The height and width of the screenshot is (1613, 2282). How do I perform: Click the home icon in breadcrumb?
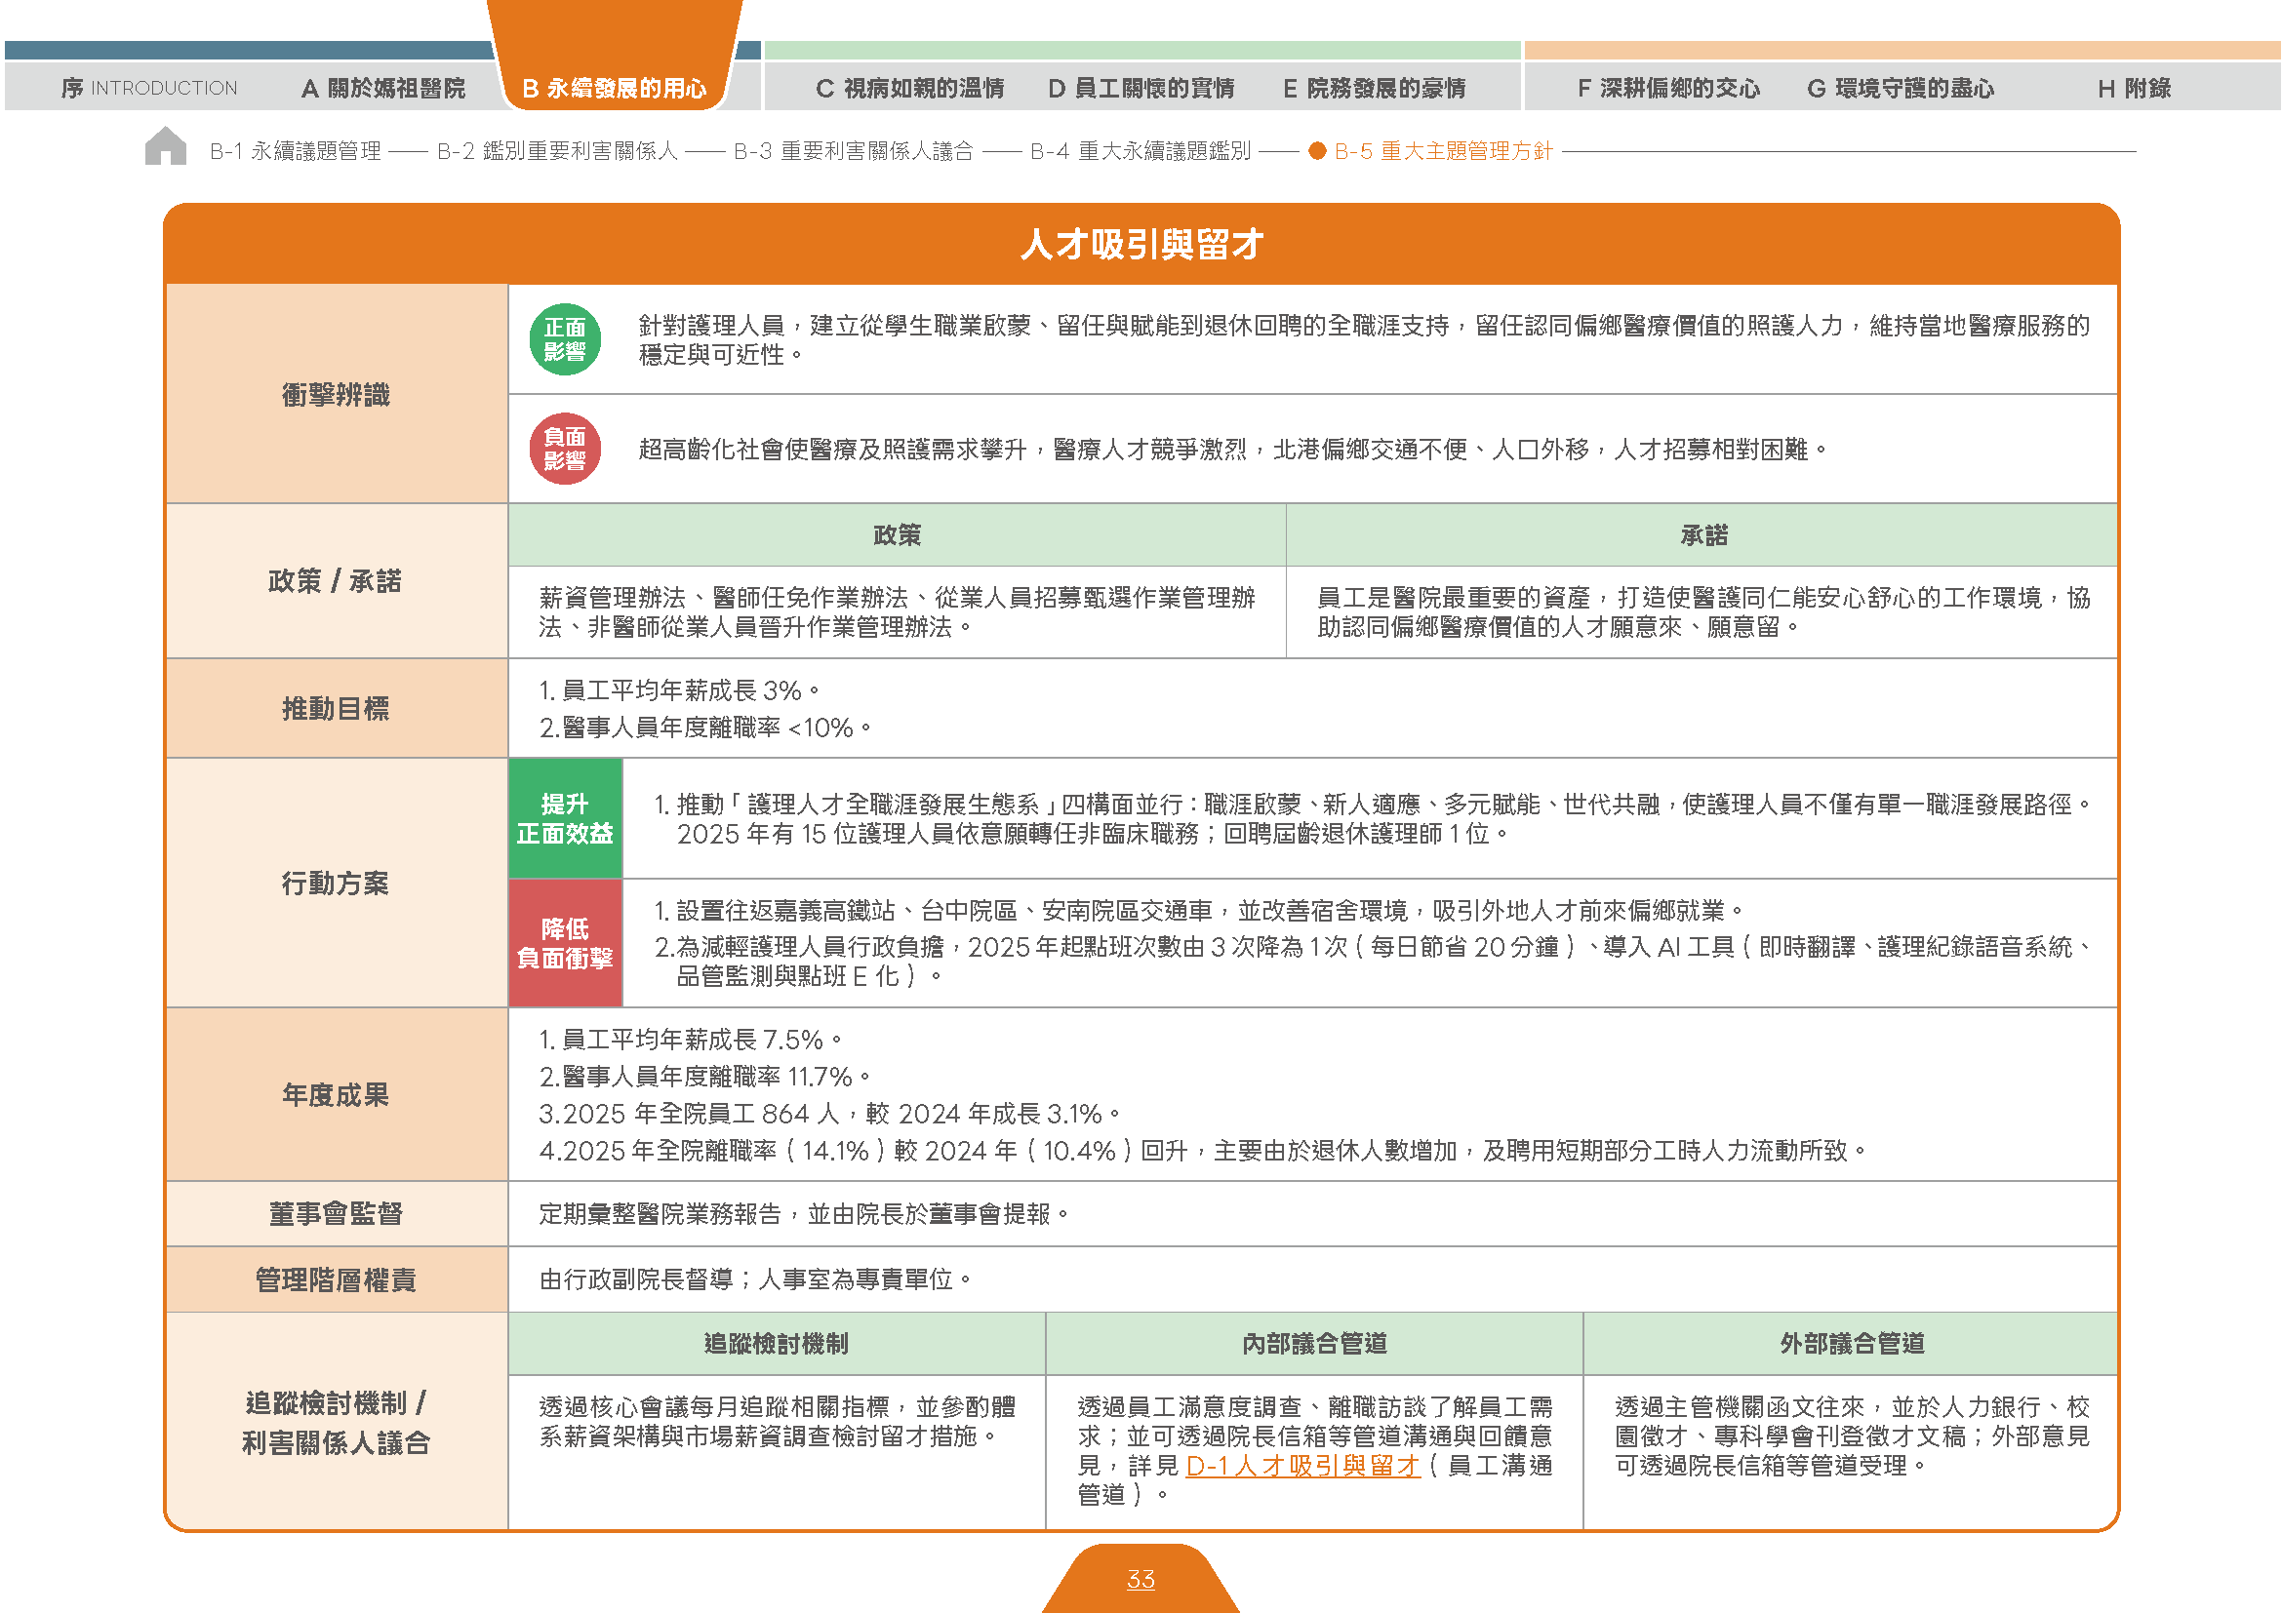(x=165, y=146)
